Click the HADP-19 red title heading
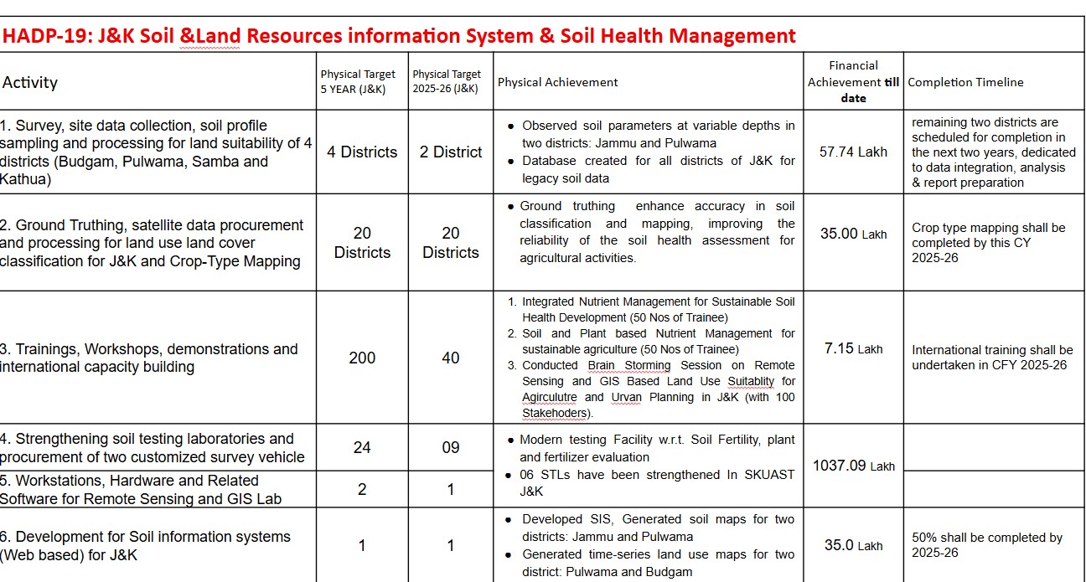This screenshot has height=582, width=1086. (x=399, y=35)
